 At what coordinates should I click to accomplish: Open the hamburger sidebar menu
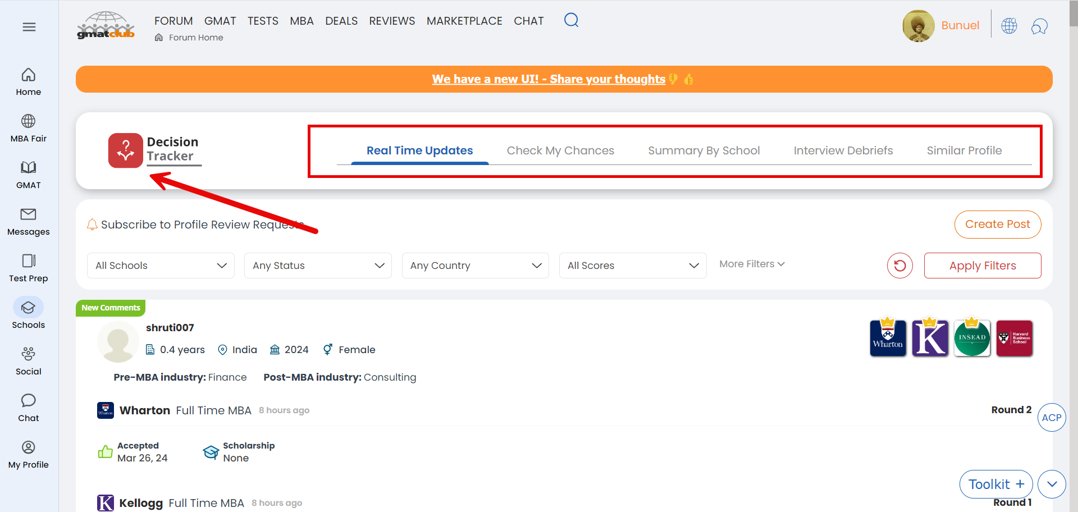(29, 27)
